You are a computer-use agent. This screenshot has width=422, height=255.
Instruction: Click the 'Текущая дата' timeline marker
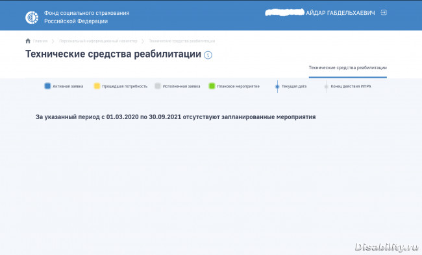[x=277, y=87]
